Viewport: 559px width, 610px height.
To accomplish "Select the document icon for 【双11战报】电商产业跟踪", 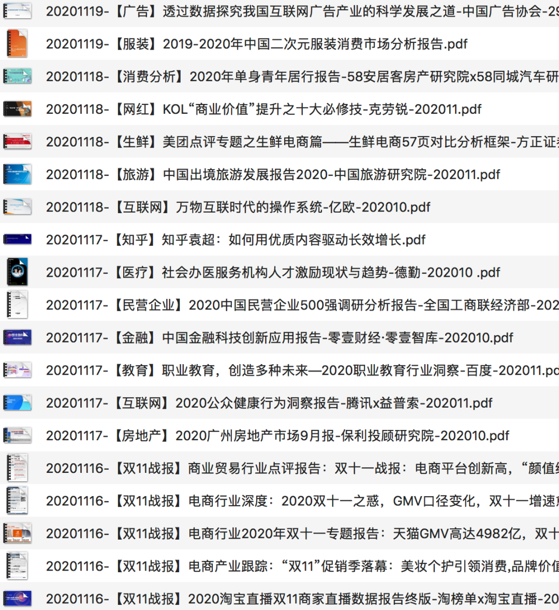I will pos(17,566).
